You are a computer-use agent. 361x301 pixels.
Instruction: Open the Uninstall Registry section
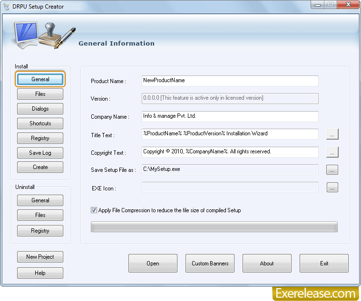click(x=40, y=231)
